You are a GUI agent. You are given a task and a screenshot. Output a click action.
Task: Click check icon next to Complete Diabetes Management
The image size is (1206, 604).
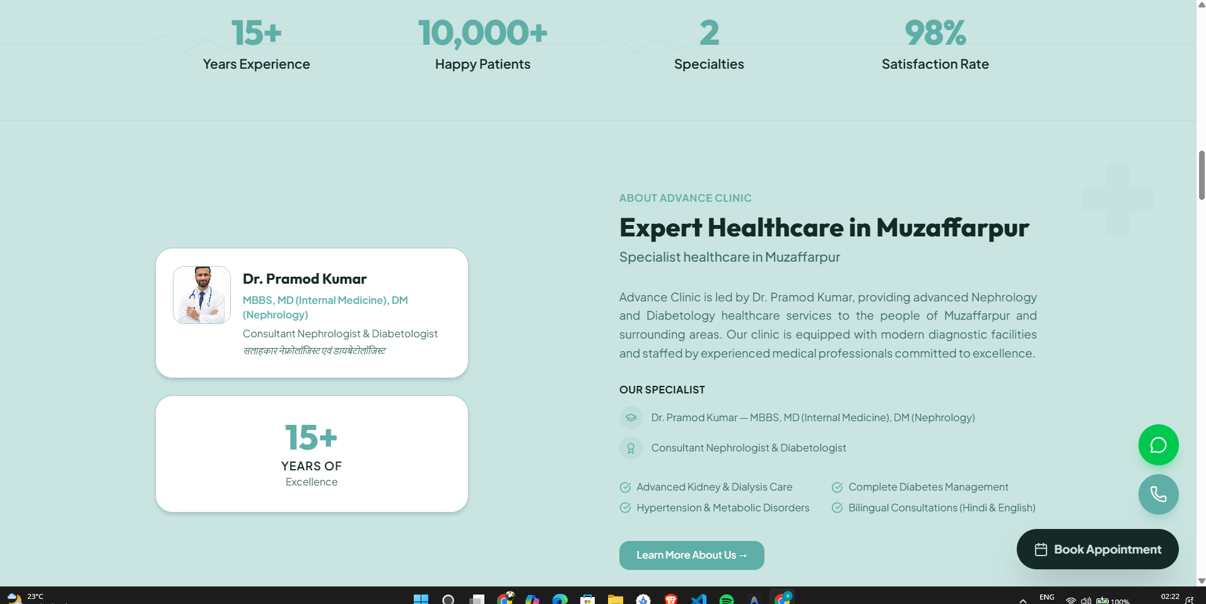click(x=837, y=487)
